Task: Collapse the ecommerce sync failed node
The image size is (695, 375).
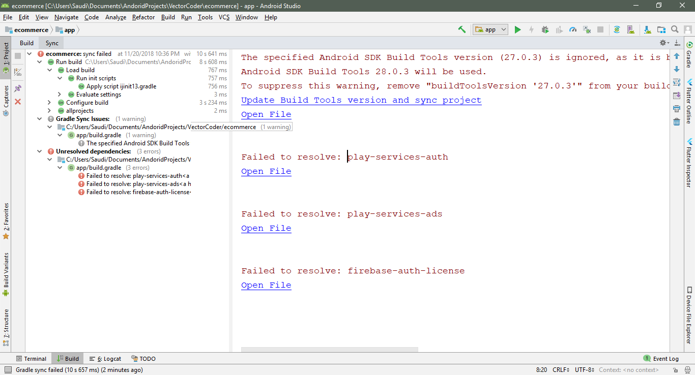Action: pyautogui.click(x=30, y=54)
